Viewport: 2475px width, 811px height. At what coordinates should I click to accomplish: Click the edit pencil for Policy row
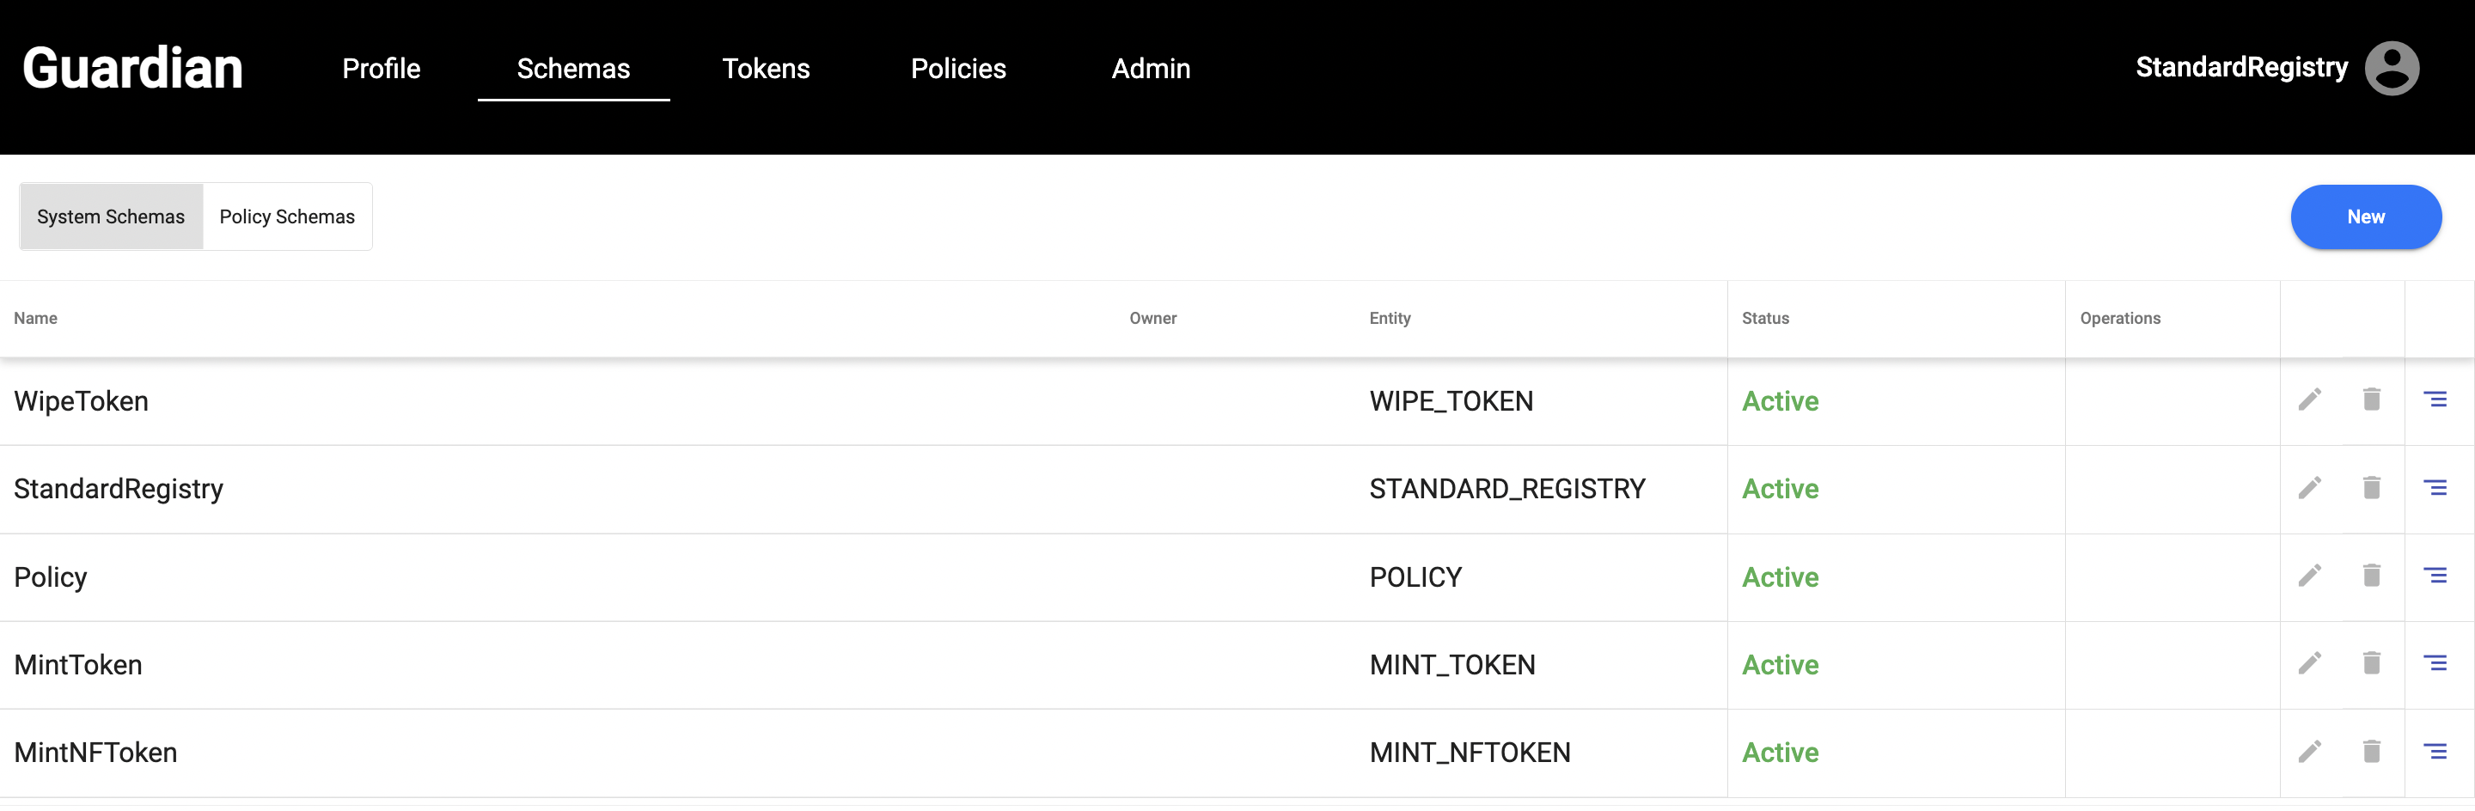pyautogui.click(x=2310, y=576)
